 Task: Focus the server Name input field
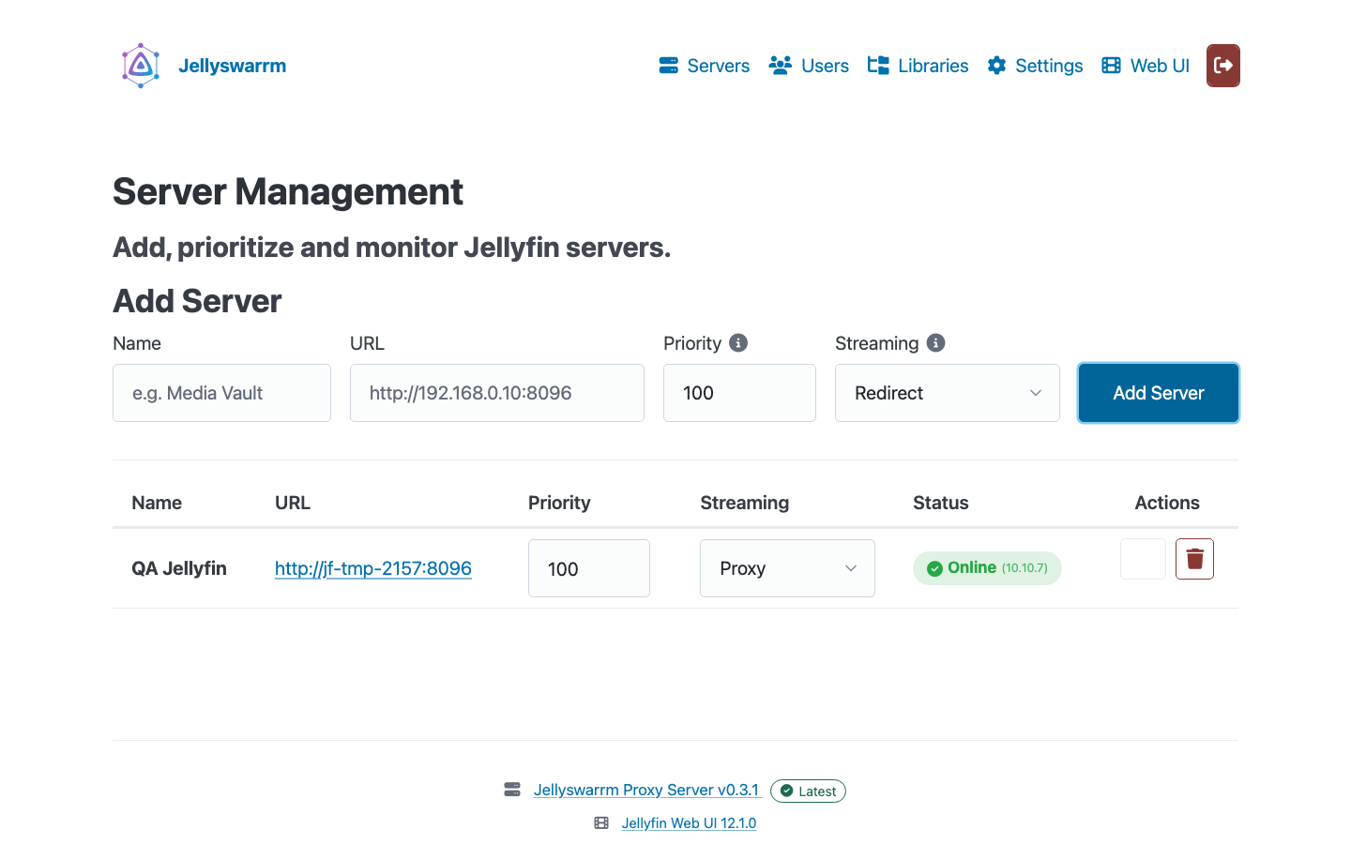(221, 393)
